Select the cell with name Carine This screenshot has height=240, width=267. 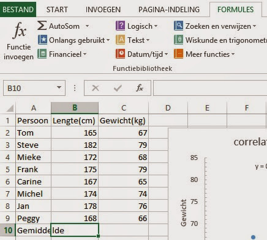click(x=33, y=181)
